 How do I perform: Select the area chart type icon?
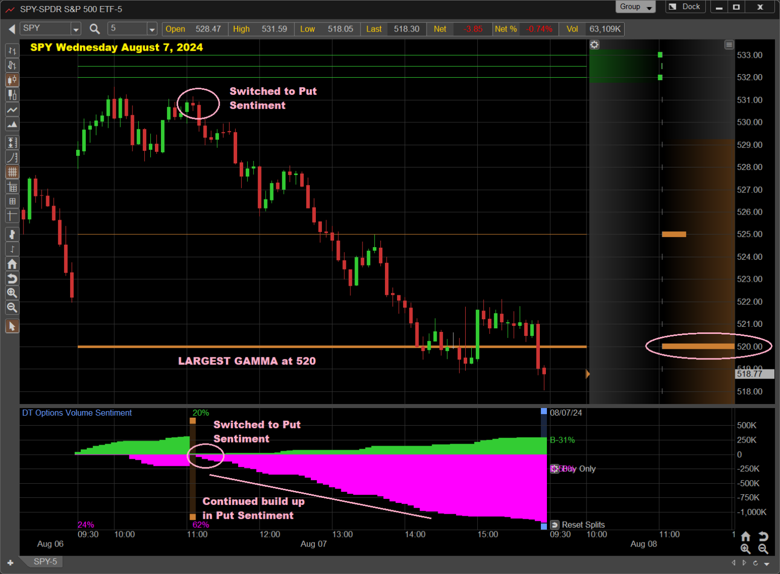click(x=12, y=124)
